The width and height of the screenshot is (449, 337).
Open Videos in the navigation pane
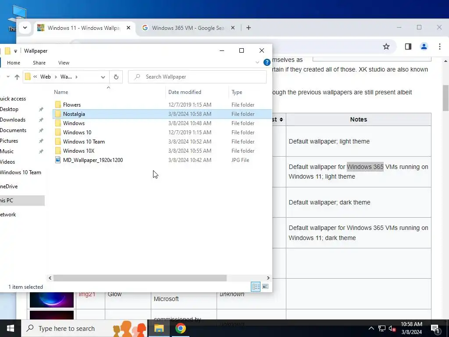7,162
